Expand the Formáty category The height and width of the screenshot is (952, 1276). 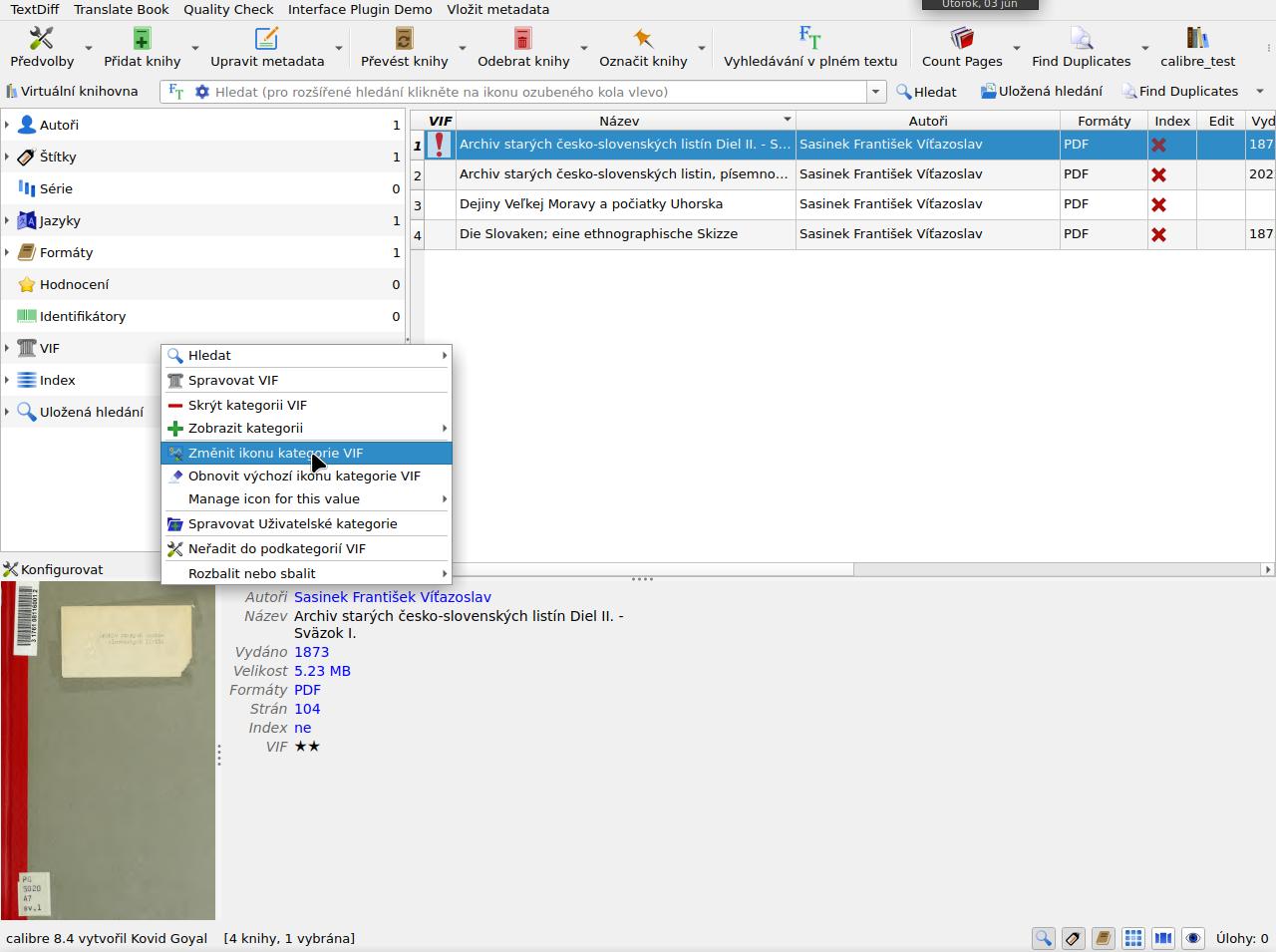7,252
